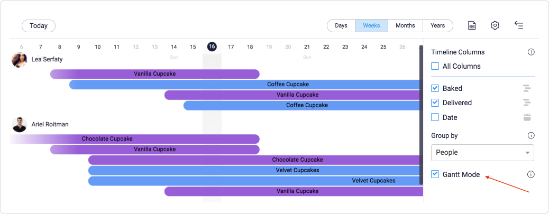The width and height of the screenshot is (549, 214).
Task: Click the info icon beside Gantt Mode
Action: (531, 174)
